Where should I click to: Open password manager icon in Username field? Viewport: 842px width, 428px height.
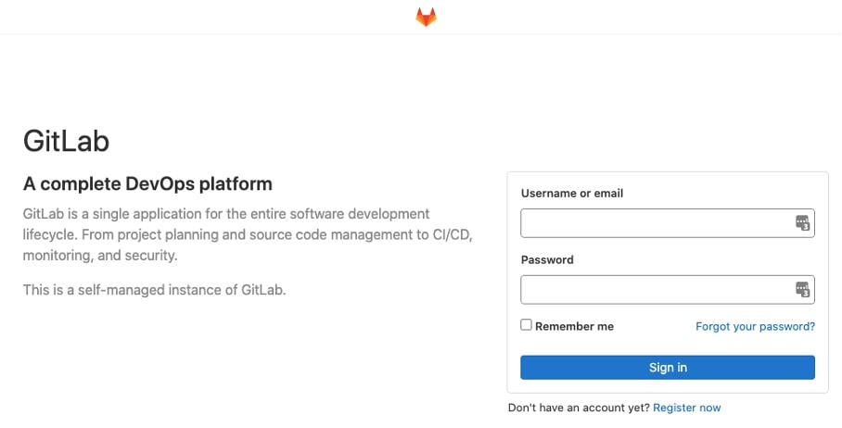(x=803, y=223)
